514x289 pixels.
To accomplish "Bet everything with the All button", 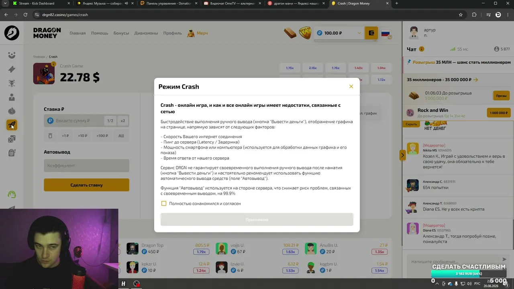I will (x=121, y=136).
